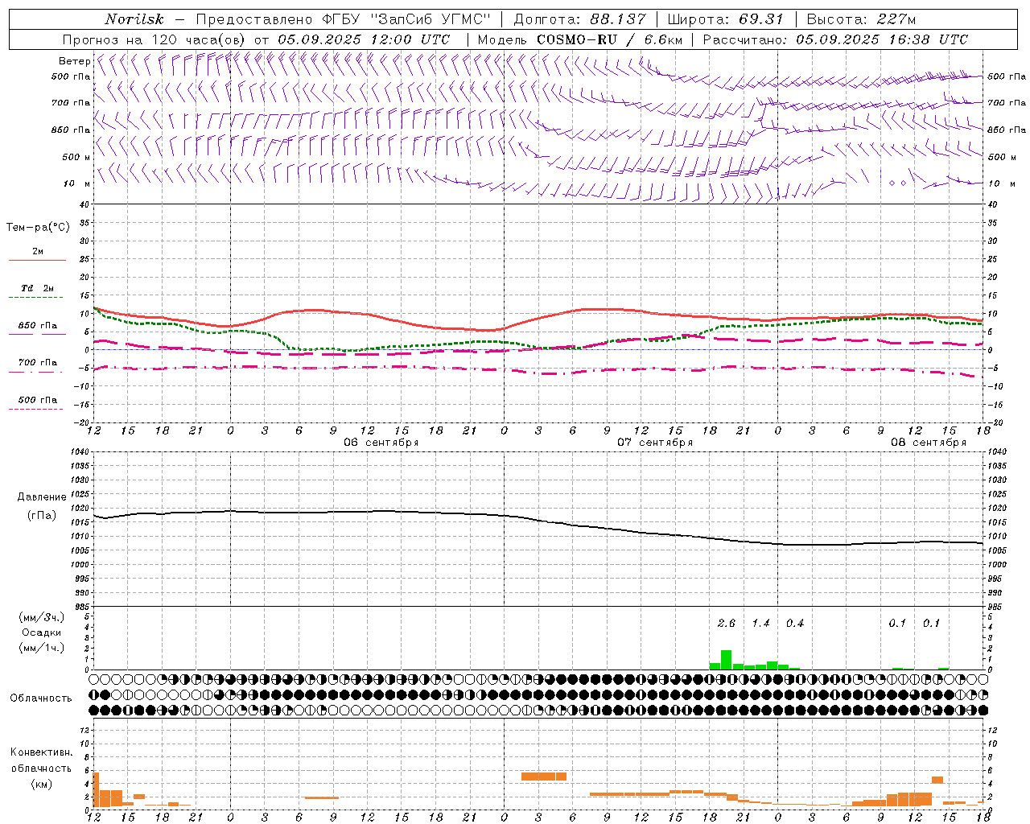The image size is (1030, 824).
Task: Click the "Norilsk" station title
Action: [134, 19]
